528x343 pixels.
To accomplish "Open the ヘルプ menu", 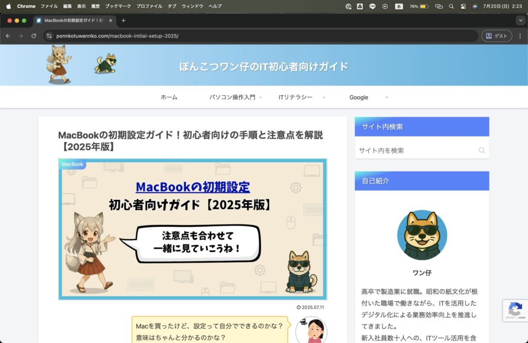I will click(x=215, y=6).
